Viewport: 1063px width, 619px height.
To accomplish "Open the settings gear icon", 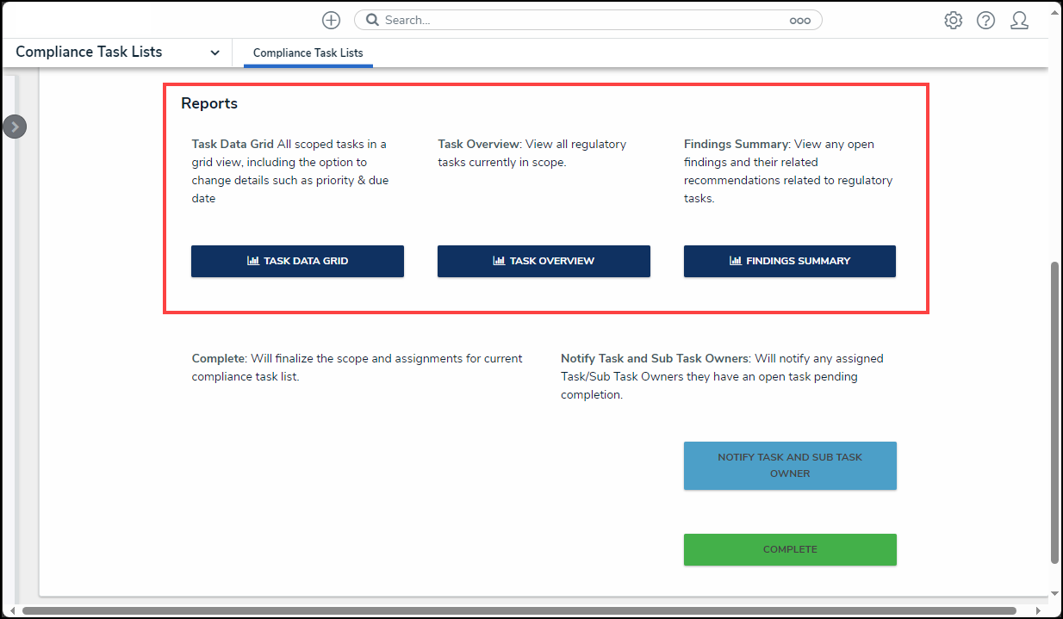I will pyautogui.click(x=953, y=21).
